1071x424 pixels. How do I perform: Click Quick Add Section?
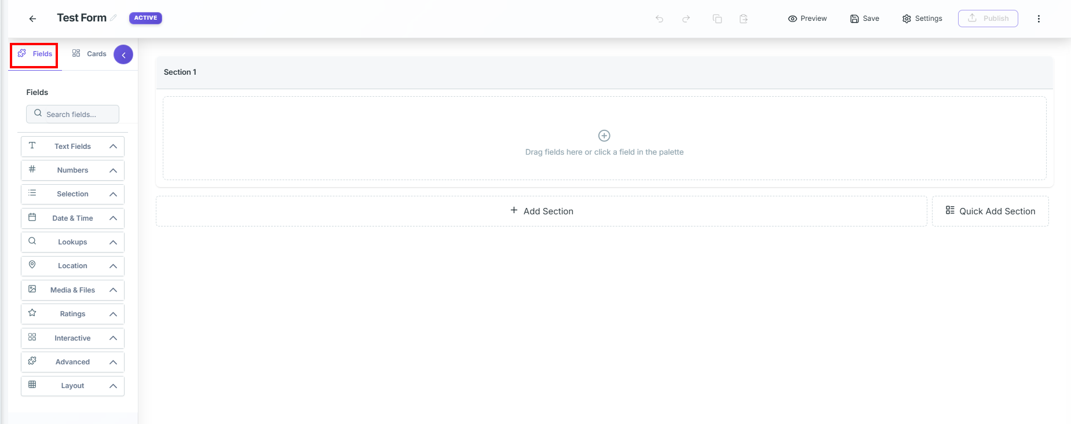pyautogui.click(x=990, y=211)
